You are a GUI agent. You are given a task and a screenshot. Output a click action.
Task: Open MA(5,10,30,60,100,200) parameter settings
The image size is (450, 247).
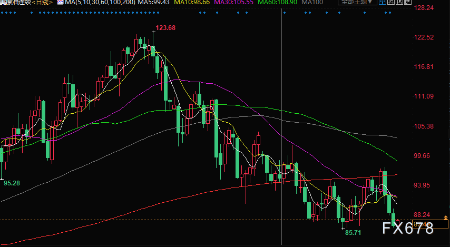click(x=100, y=2)
